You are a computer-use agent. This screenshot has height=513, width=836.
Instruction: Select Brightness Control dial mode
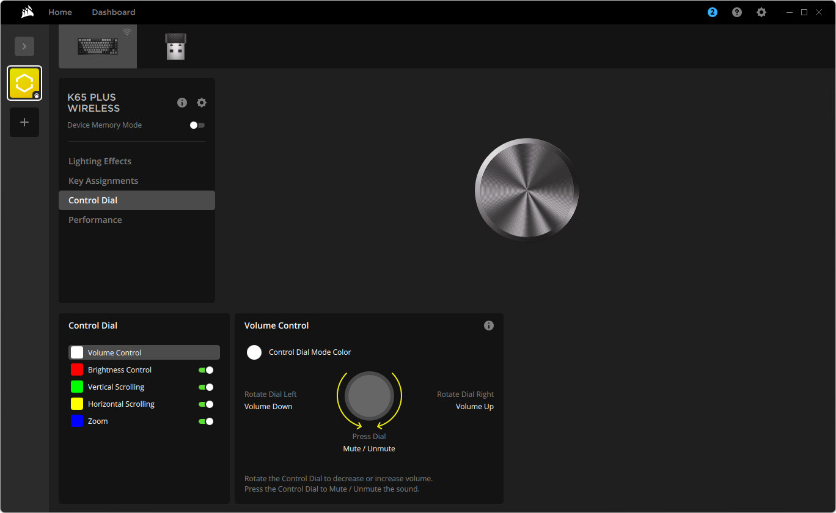pyautogui.click(x=120, y=370)
